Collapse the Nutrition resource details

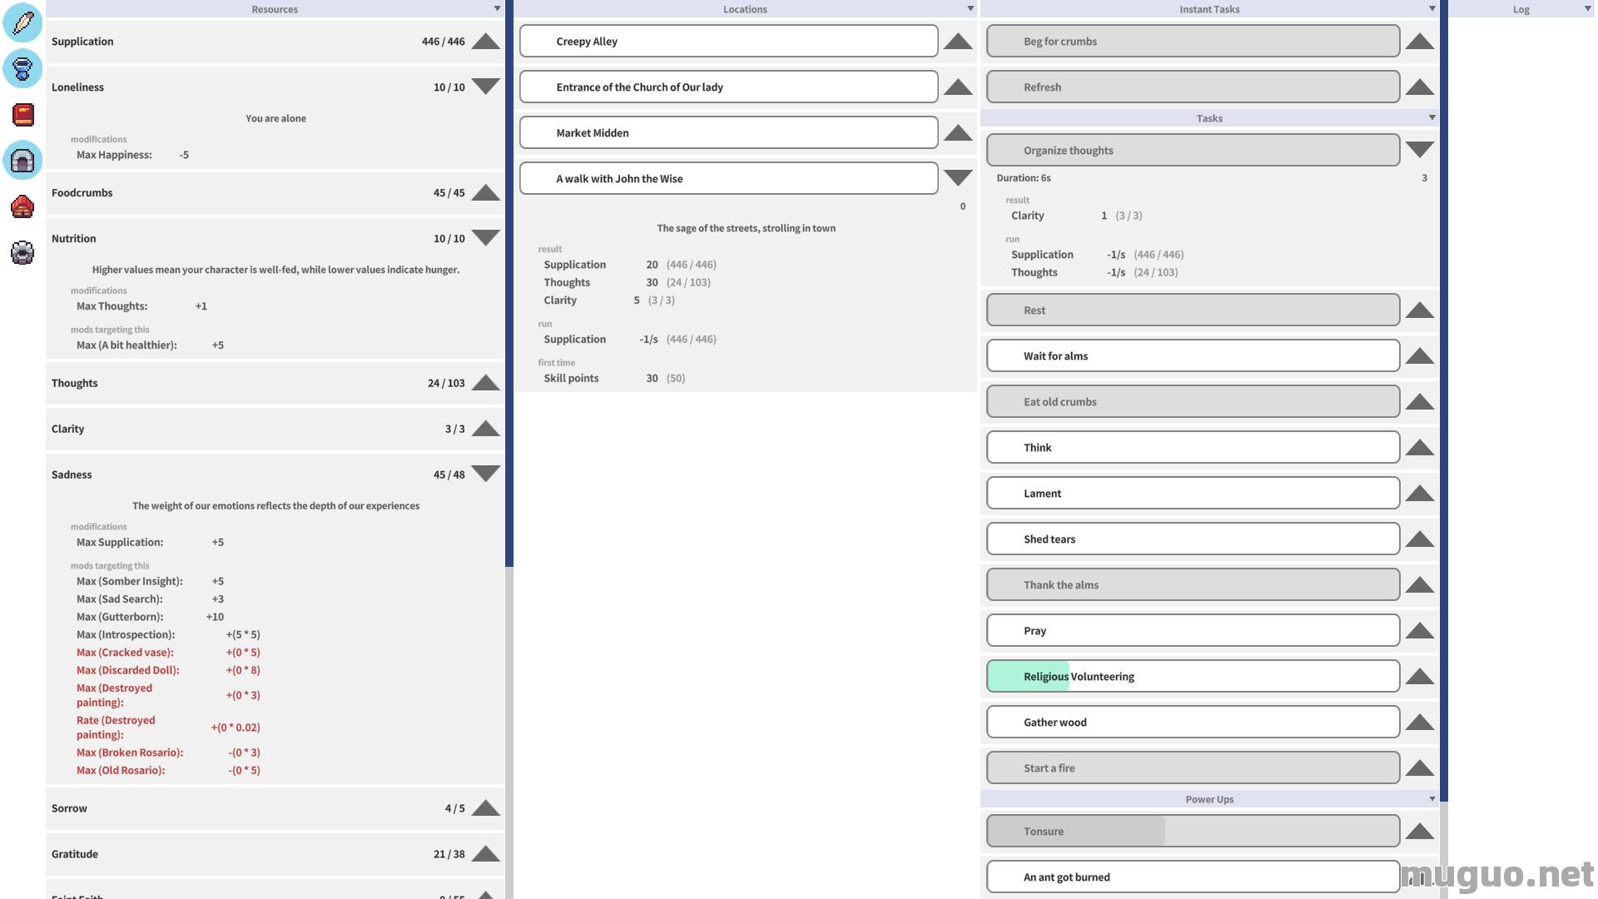[x=486, y=238]
